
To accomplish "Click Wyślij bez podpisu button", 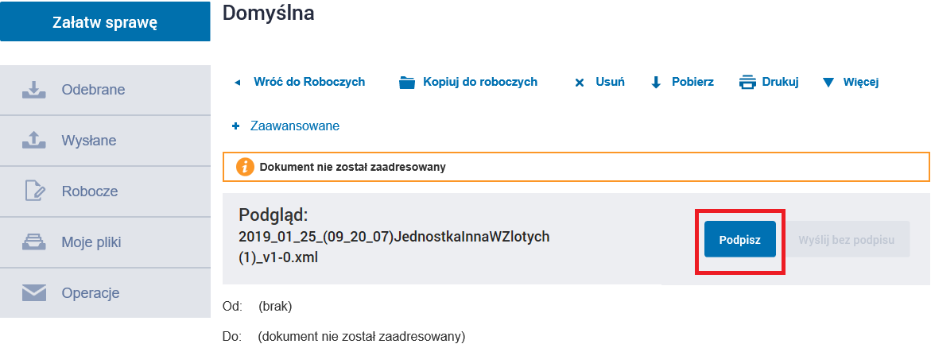I will pos(848,239).
